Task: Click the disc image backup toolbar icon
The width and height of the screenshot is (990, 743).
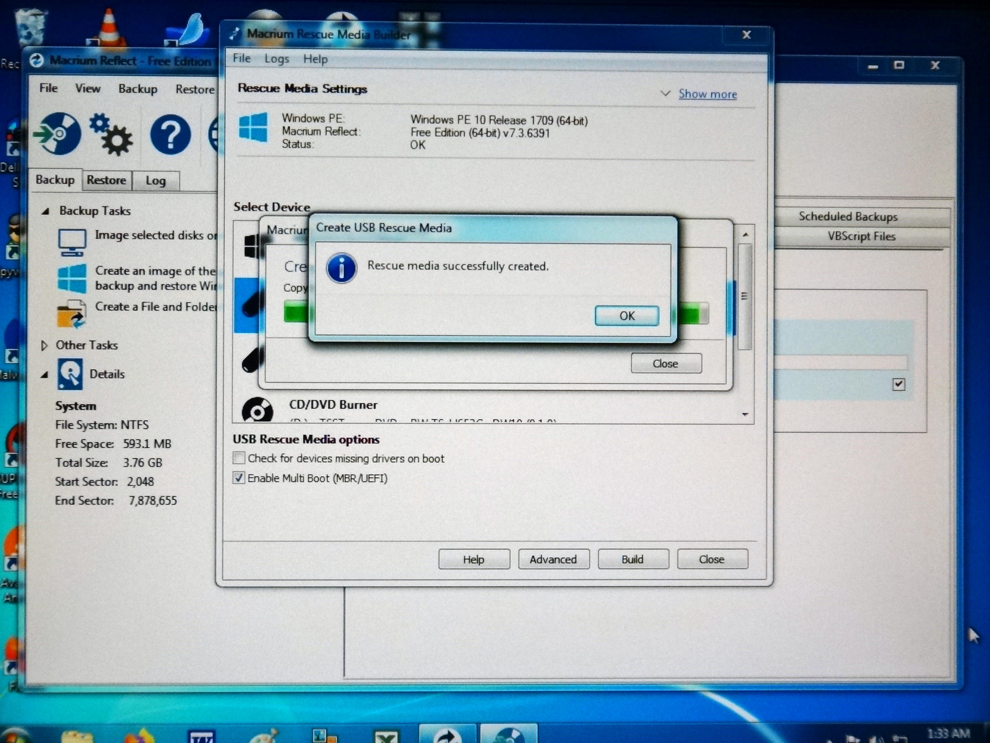Action: coord(58,133)
